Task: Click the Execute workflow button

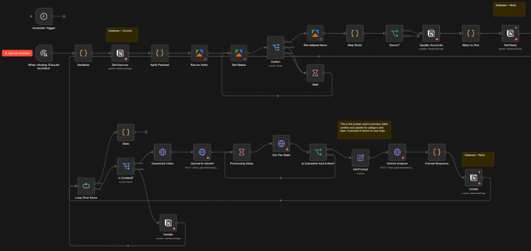Action: pos(17,53)
